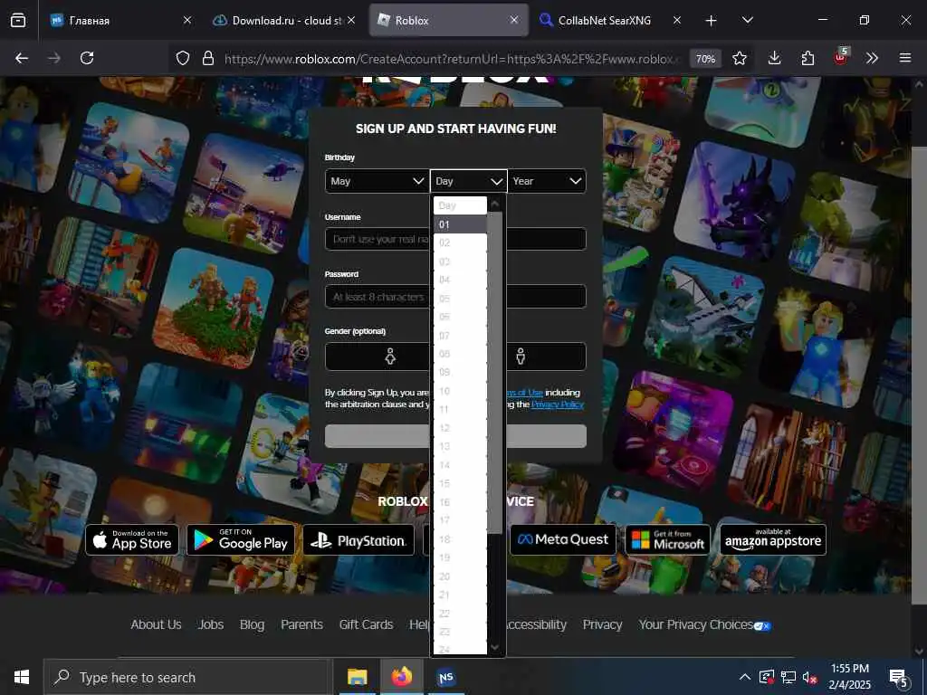Choose day 01 from list
The height and width of the screenshot is (695, 927).
pos(460,224)
